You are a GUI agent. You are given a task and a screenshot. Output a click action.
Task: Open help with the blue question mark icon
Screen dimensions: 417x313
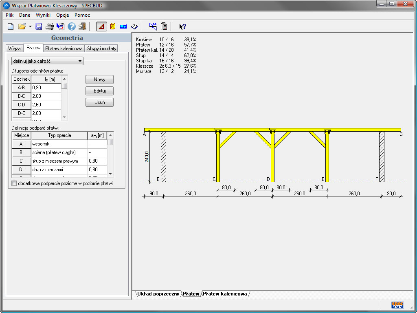[72, 26]
